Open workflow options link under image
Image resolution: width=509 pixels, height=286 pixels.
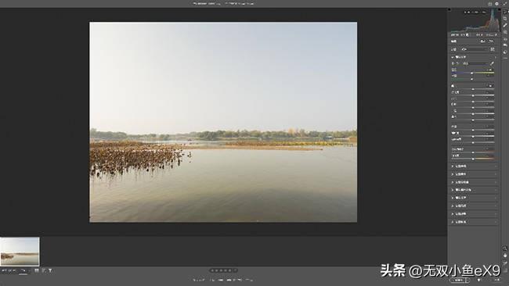pyautogui.click(x=223, y=280)
